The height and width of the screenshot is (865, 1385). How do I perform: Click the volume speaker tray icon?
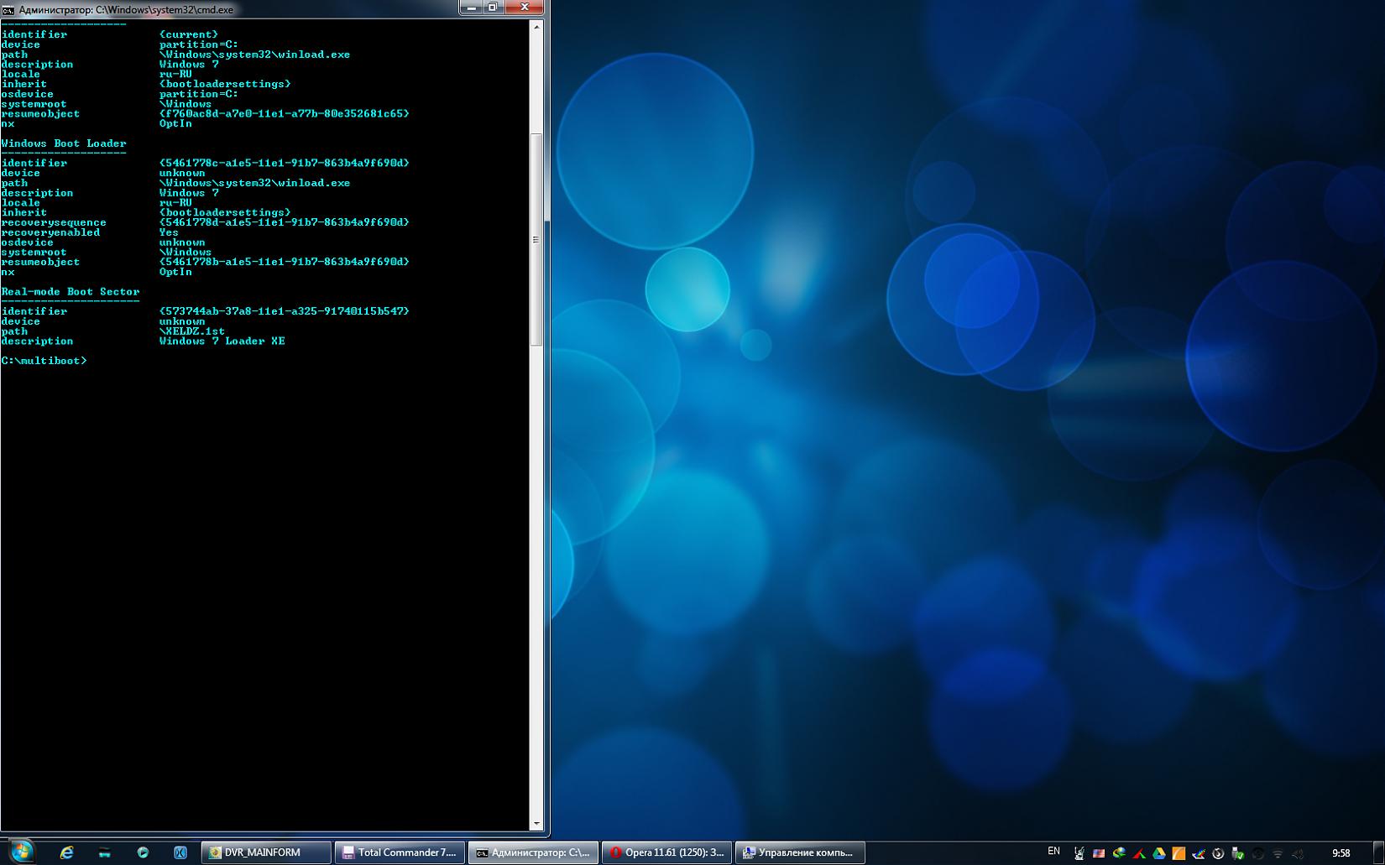(x=1298, y=853)
